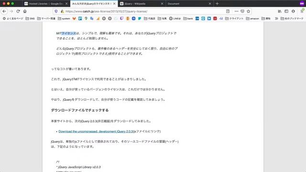
Task: Open the tracking protection shield icon
Action: [x=56, y=11]
